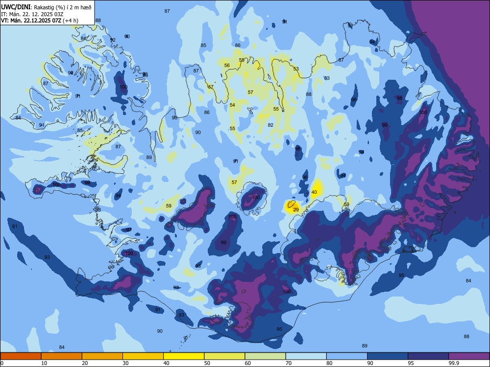Click the 'Rakastig (%) í 2 m hæð' label

63,7
